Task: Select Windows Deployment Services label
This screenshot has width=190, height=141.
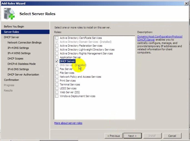Action: tap(77, 96)
